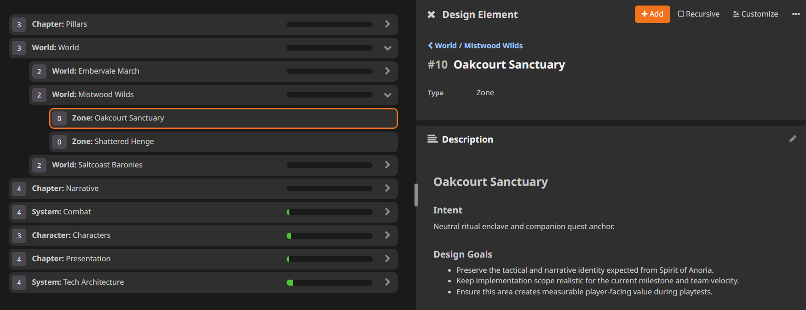This screenshot has height=310, width=806.
Task: Click the count badge on Zone: Shattered Henge
Action: [x=59, y=142]
